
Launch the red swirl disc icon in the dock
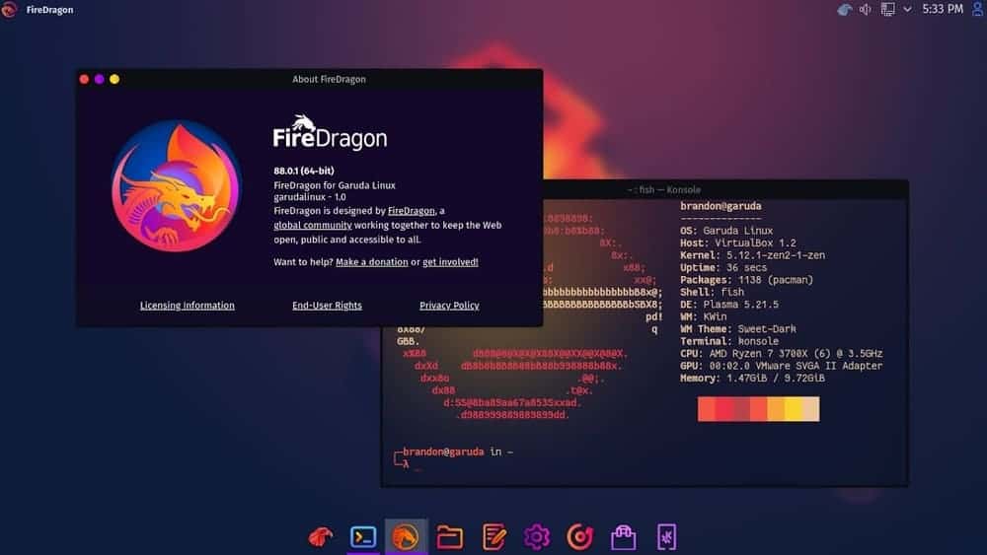tap(579, 537)
